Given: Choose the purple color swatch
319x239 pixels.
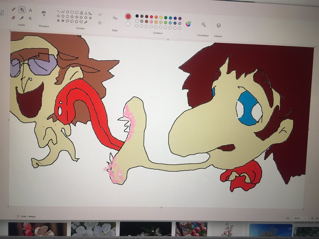Looking at the screenshot, I should 180,19.
